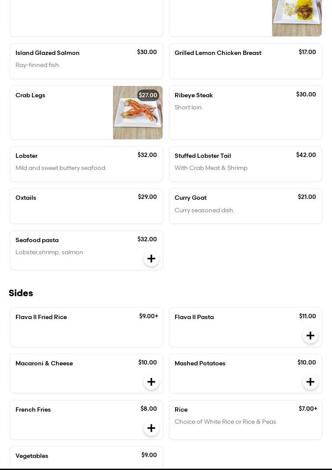Viewport: 332px width, 470px height.
Task: Pick the Stuffed Lobster Tail item
Action: click(245, 164)
